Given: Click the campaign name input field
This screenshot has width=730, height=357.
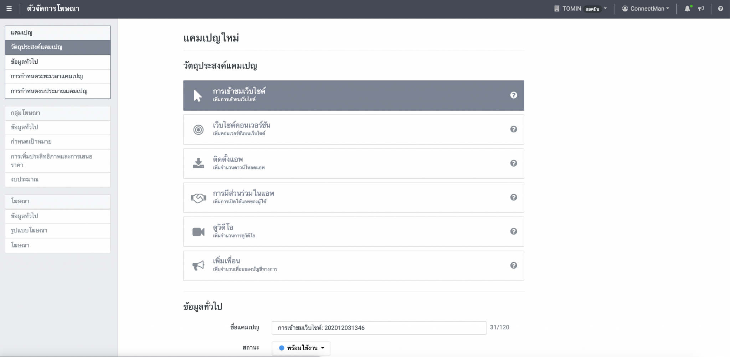Looking at the screenshot, I should pos(379,328).
